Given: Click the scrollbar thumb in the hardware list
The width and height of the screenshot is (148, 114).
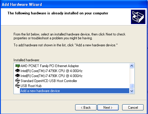Looking at the screenshot, I should pyautogui.click(x=132, y=86).
